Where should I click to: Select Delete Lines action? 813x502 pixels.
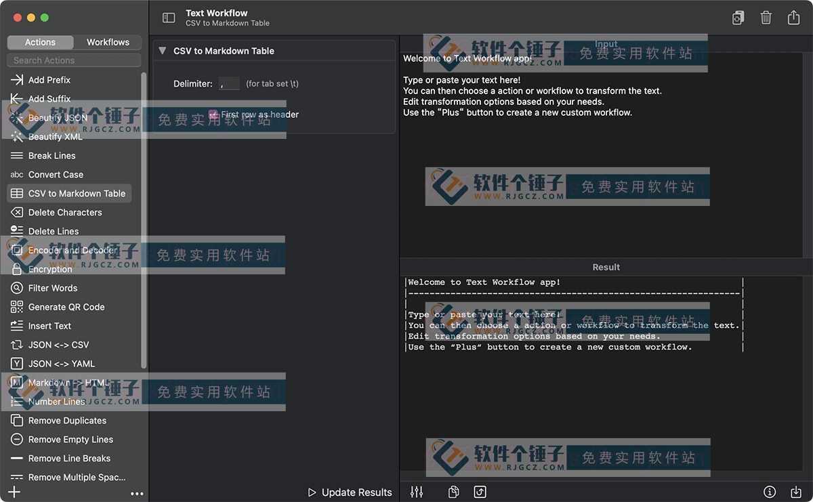click(54, 232)
